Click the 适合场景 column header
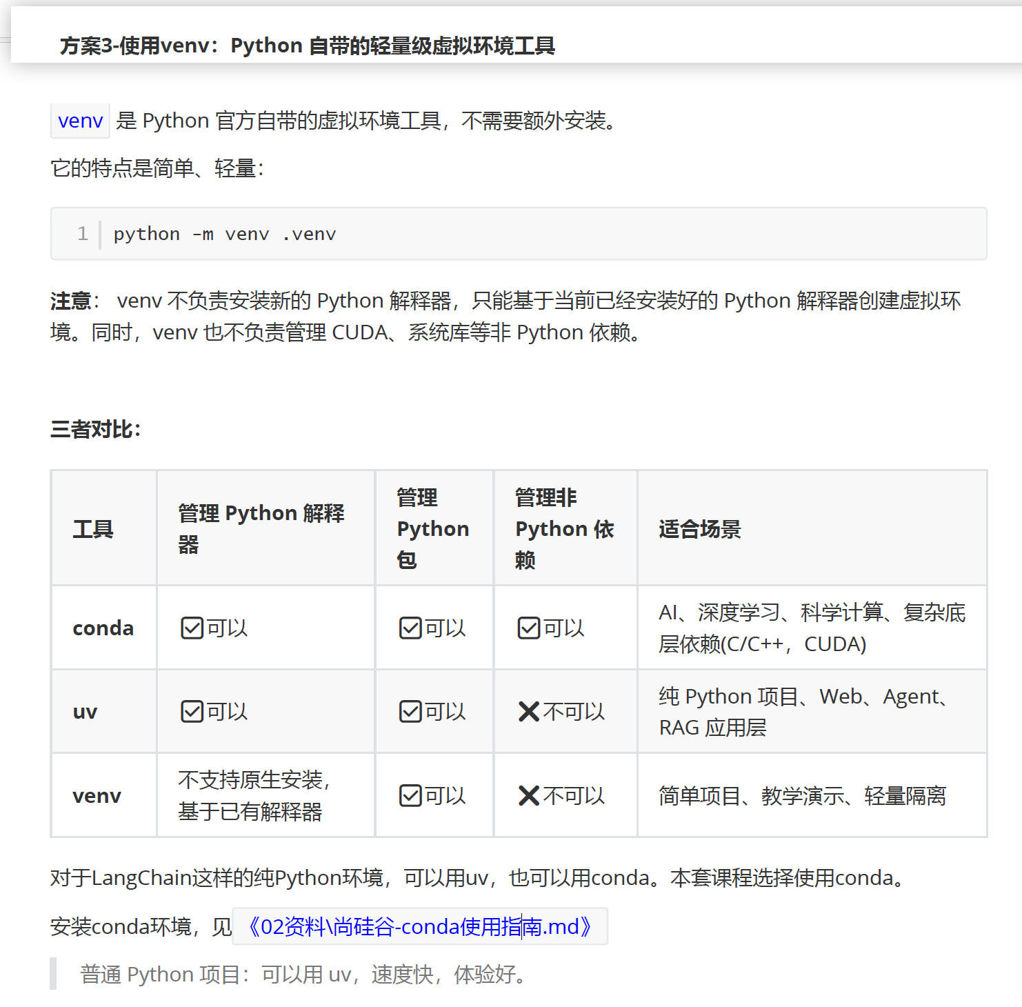 pyautogui.click(x=812, y=528)
